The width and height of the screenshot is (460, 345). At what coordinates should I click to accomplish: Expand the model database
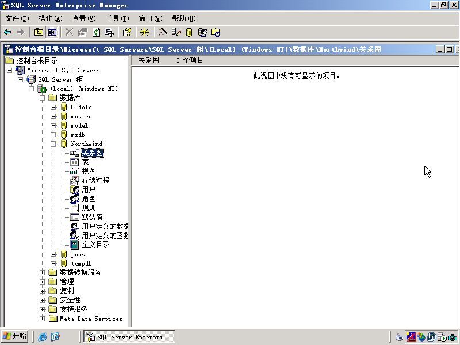coord(53,125)
